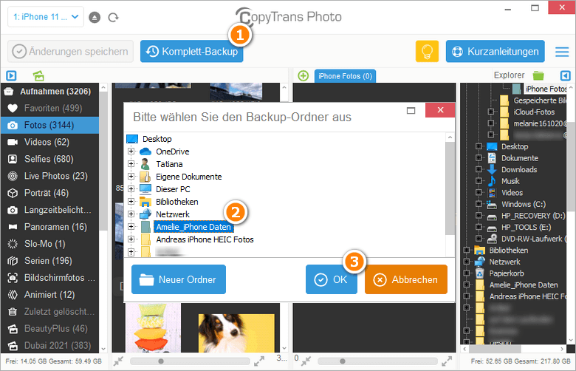Screen dimensions: 576x371
Task: Click the eject device icon
Action: point(95,17)
